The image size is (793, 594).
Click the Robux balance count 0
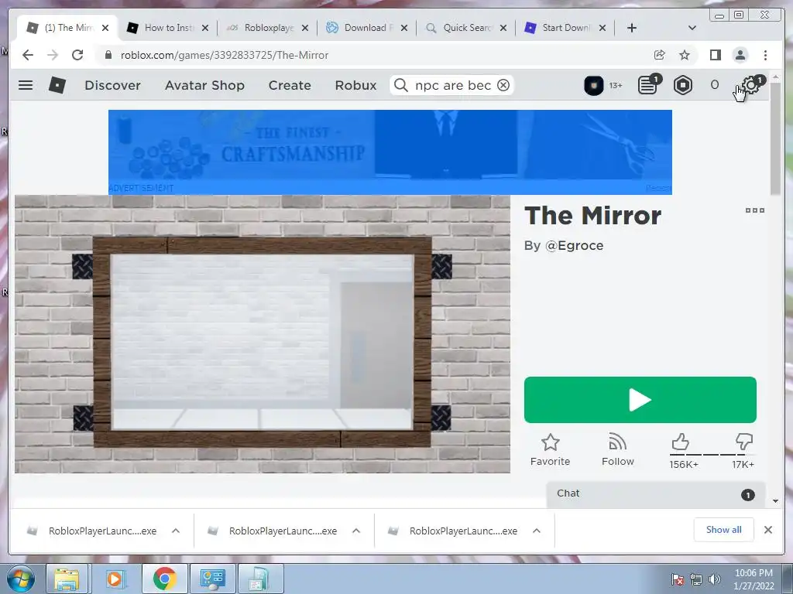pyautogui.click(x=714, y=85)
